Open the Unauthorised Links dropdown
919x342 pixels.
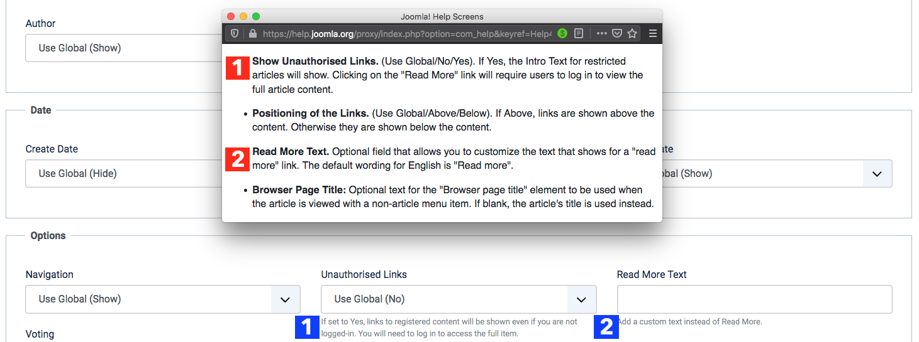[x=459, y=299]
